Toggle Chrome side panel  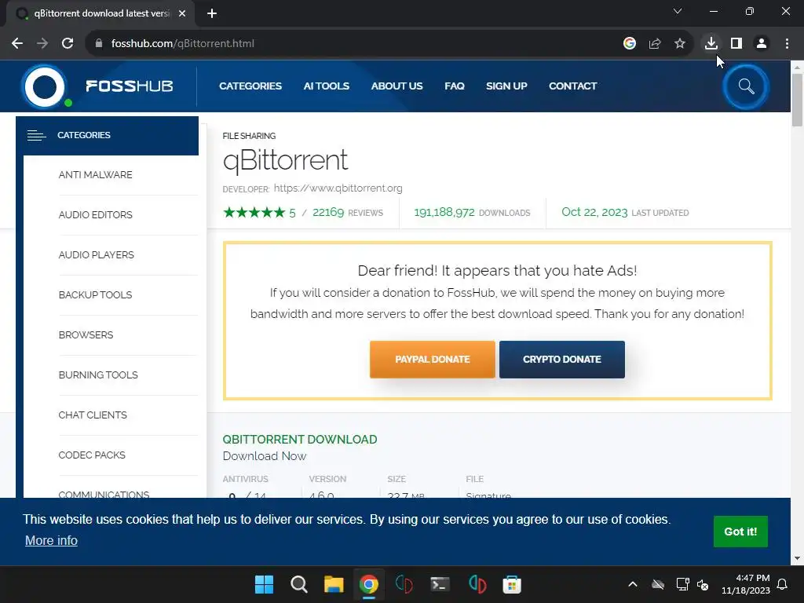pos(736,44)
